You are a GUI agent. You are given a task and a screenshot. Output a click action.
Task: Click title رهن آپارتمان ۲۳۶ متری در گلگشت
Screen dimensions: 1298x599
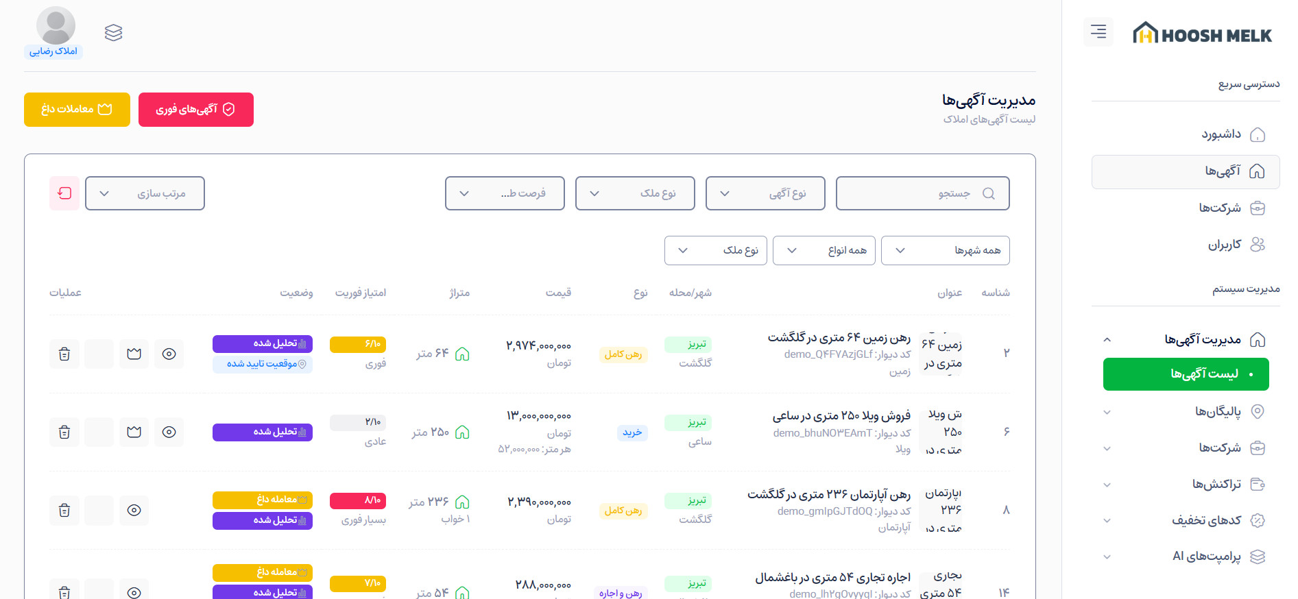[829, 493]
